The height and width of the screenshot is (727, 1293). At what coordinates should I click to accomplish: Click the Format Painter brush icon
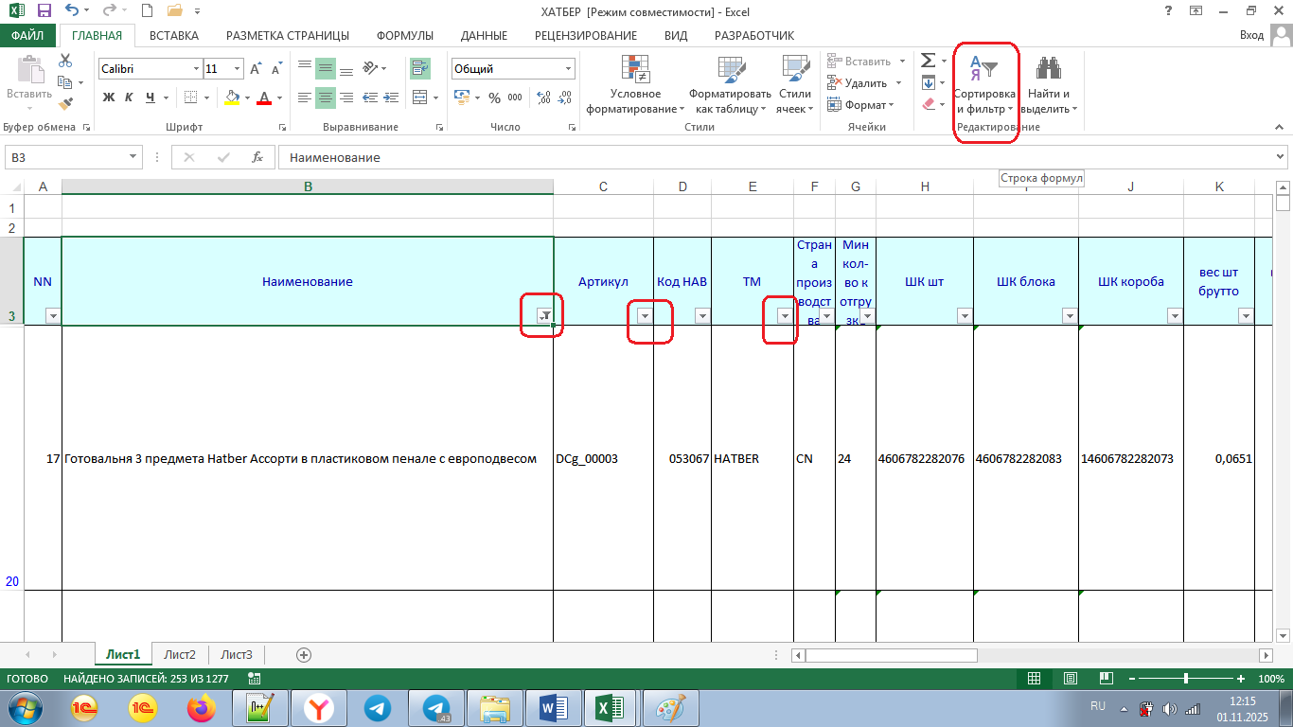click(65, 104)
